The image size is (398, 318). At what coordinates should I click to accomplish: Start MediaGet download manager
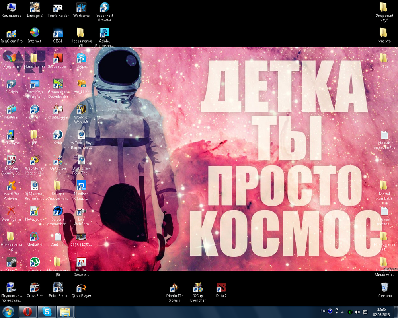pyautogui.click(x=34, y=238)
